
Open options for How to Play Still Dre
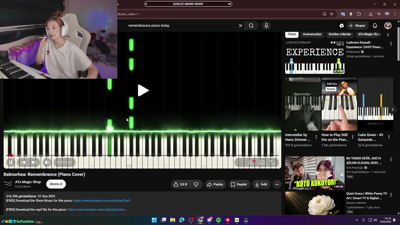(352, 137)
